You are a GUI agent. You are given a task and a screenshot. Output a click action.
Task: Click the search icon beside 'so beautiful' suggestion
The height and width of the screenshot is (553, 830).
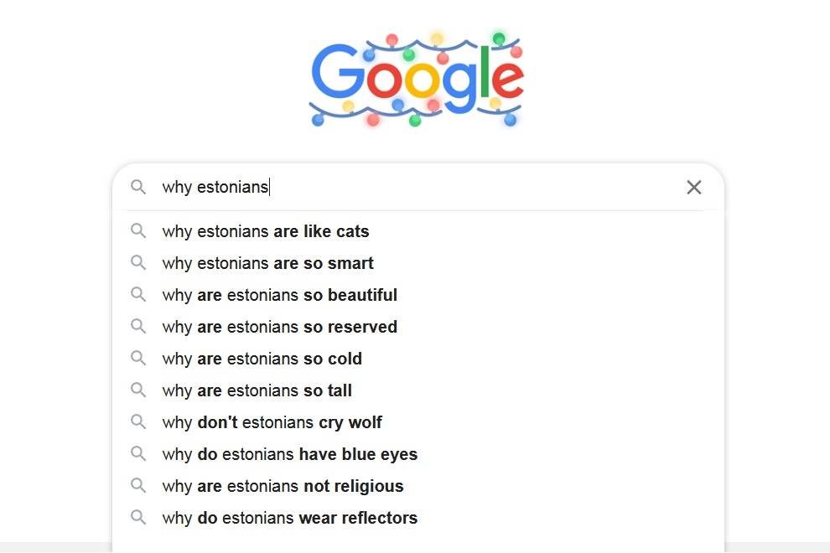coord(138,294)
